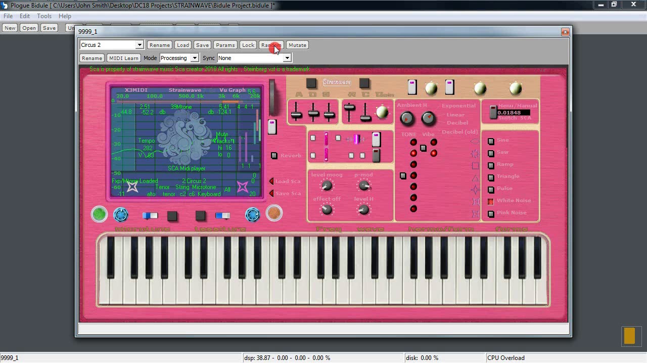Click the level moog knob
Screen dimensions: 647x363
click(327, 186)
